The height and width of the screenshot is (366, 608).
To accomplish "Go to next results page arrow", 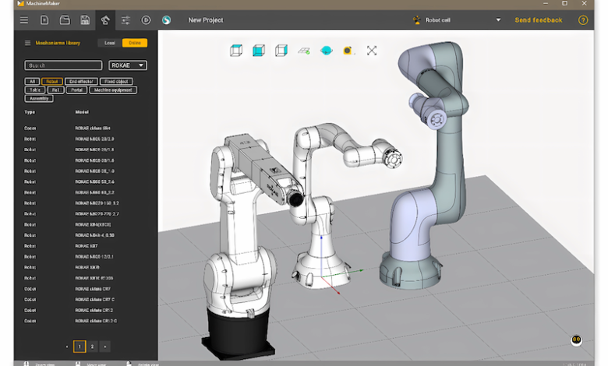I will click(105, 347).
